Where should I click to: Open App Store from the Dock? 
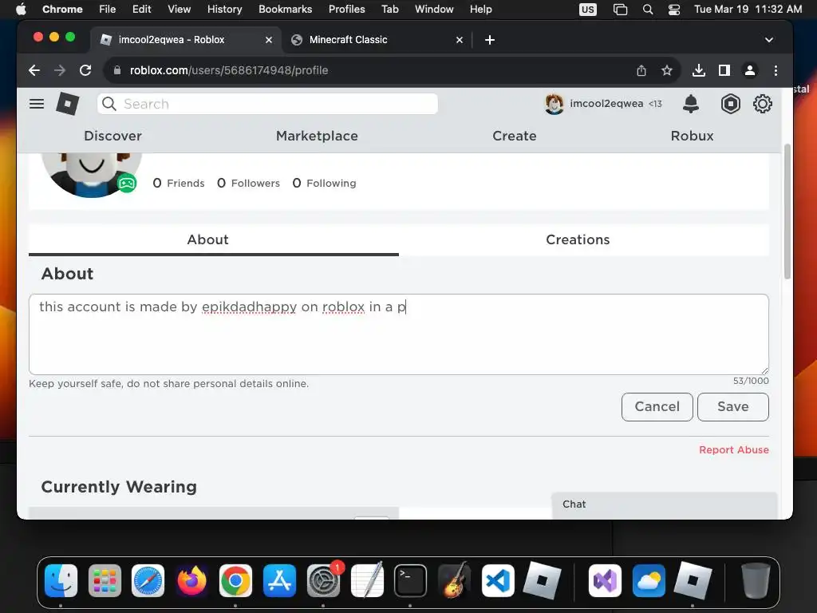[x=279, y=581]
